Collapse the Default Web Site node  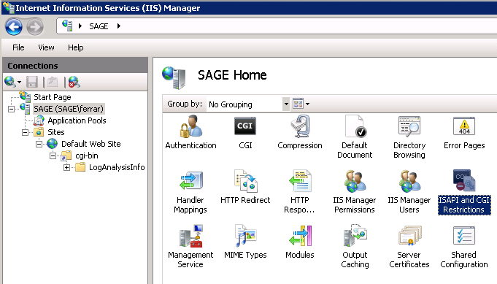pyautogui.click(x=39, y=145)
